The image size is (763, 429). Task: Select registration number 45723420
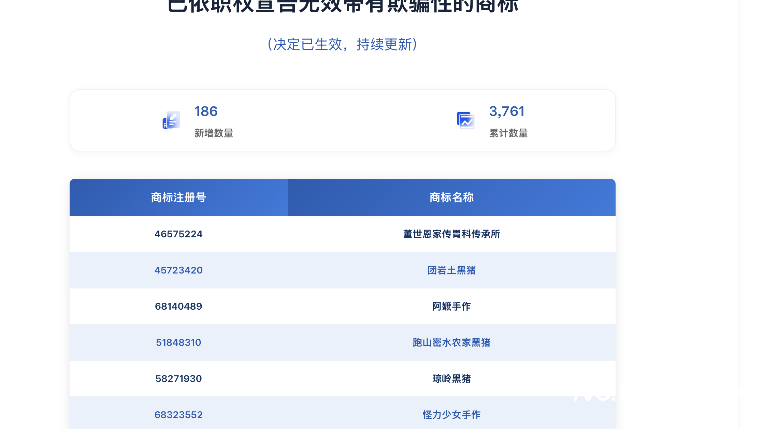coord(178,270)
